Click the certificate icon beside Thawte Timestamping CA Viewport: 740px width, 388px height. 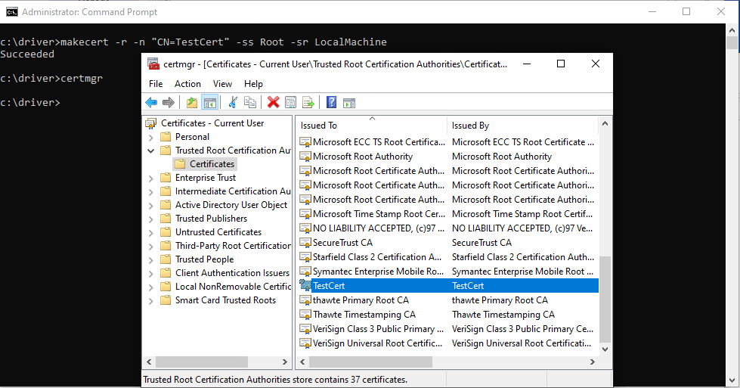305,315
